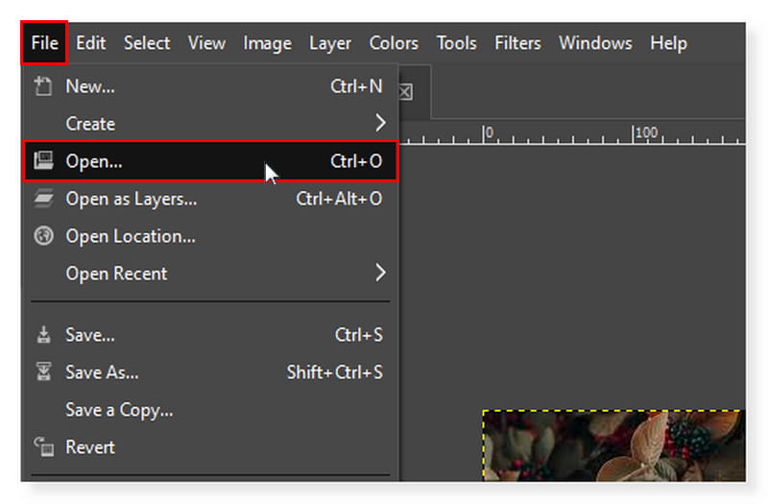This screenshot has height=504, width=768.
Task: Click the Revert icon
Action: (43, 447)
